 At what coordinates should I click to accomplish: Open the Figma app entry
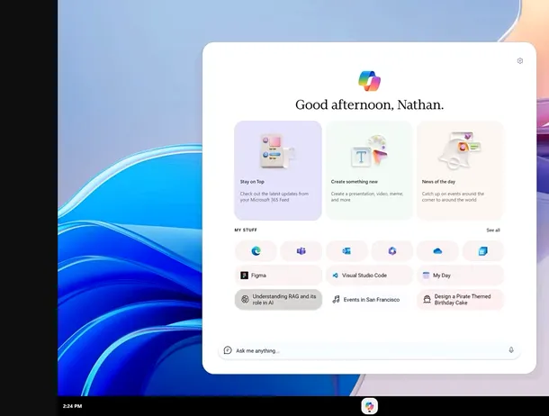point(278,276)
